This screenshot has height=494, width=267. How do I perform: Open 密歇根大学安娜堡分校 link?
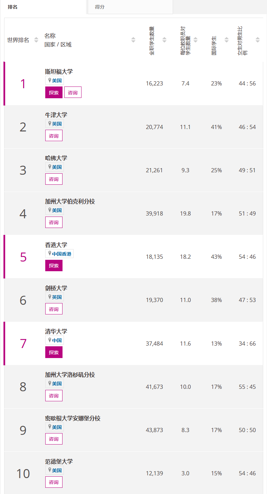[x=73, y=418]
